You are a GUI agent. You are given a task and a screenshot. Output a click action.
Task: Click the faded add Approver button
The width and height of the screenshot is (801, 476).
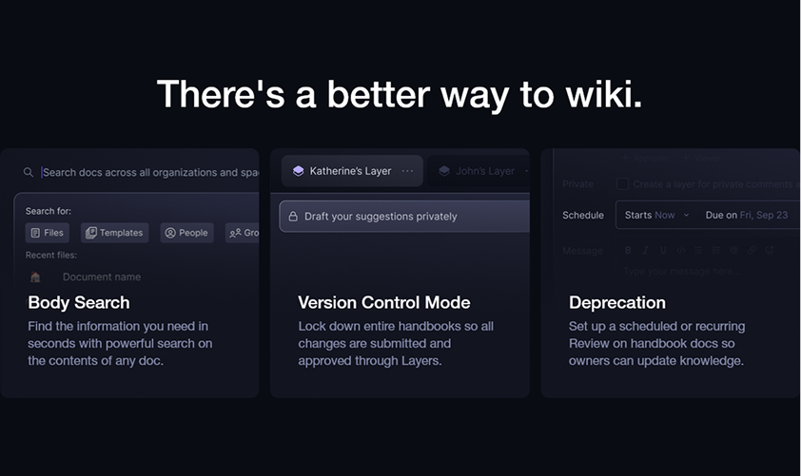(x=645, y=159)
